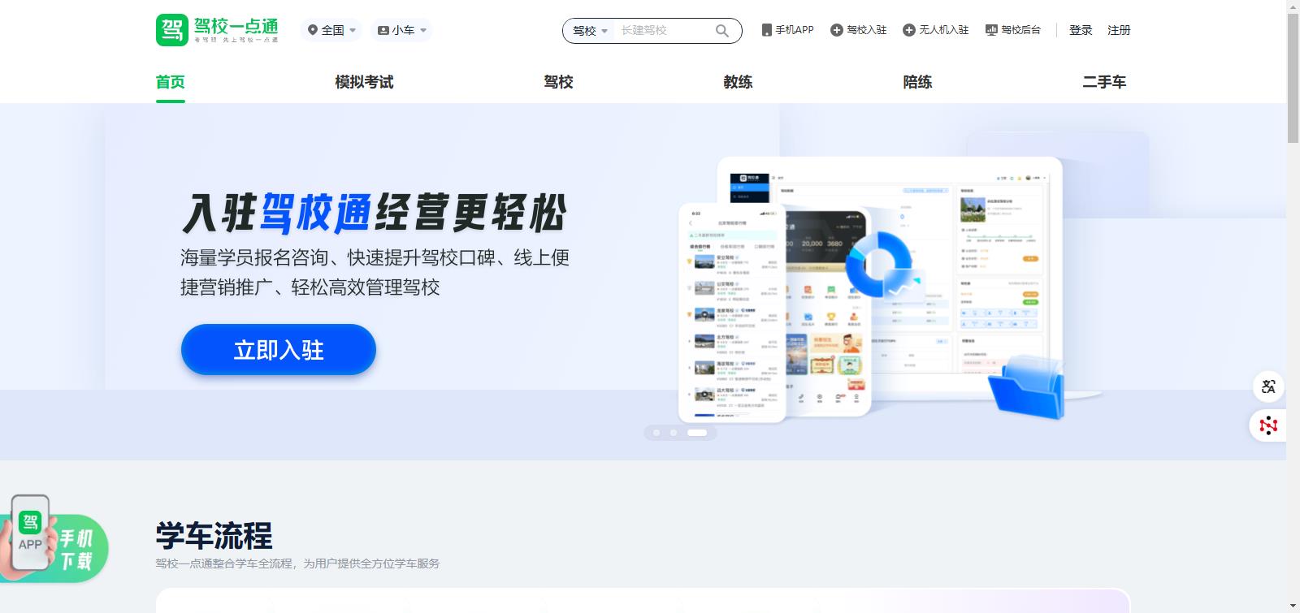Click the plus icon beside 驾校入驻
Screen dimensions: 1300x613
836,30
